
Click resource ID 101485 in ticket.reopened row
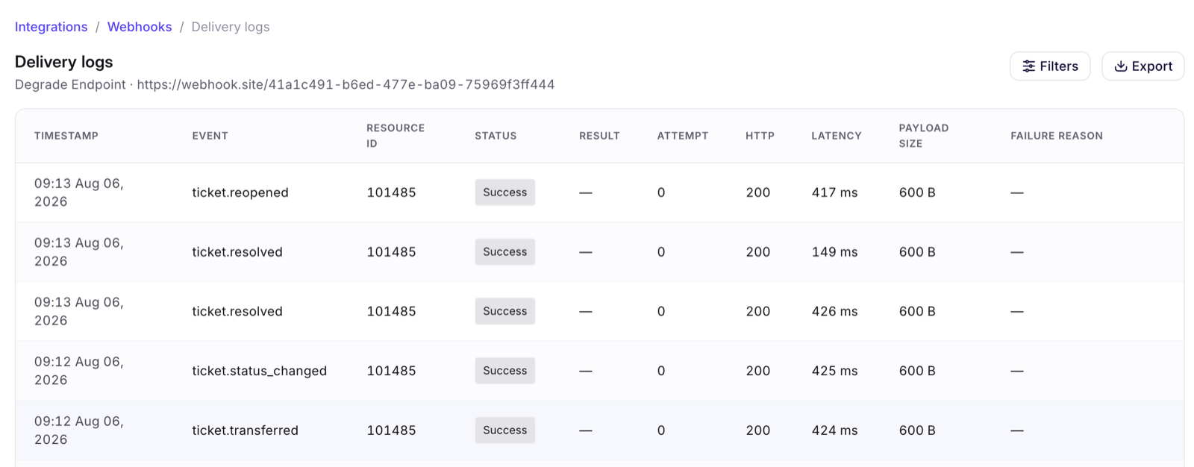pos(391,192)
